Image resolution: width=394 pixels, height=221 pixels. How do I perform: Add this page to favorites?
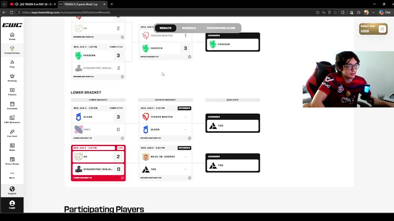[x=335, y=12]
